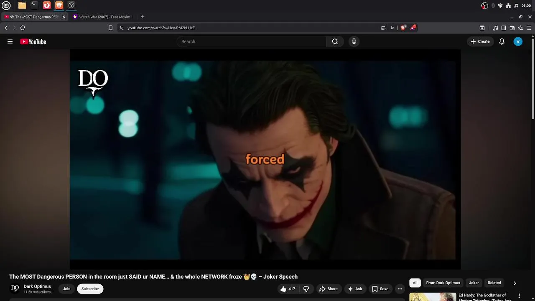Subscribe to Dark Optimus
The width and height of the screenshot is (535, 301).
(90, 289)
